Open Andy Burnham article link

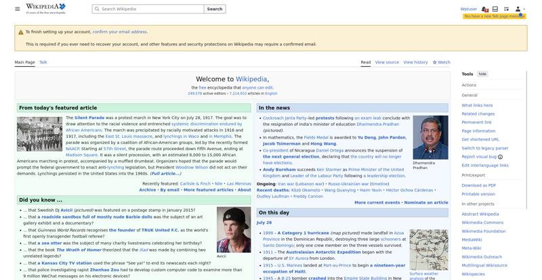(x=279, y=170)
